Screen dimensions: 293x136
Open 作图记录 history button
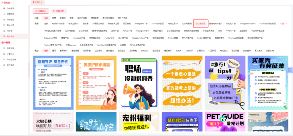(59, 11)
